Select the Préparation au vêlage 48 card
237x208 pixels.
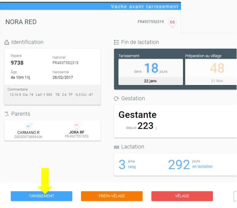(x=211, y=72)
